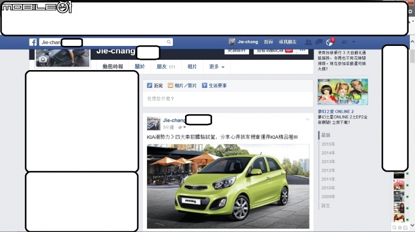Expand the 更多 tab dropdown
Image resolution: width=415 pixels, height=232 pixels.
point(217,67)
